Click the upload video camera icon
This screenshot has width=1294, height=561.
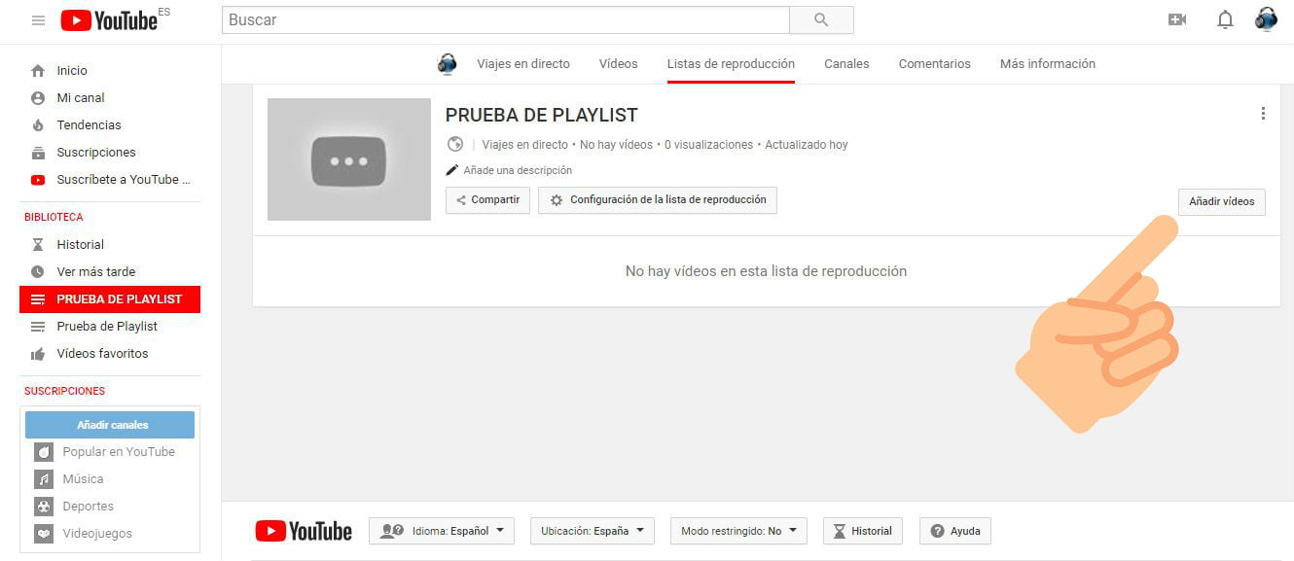coord(1177,19)
